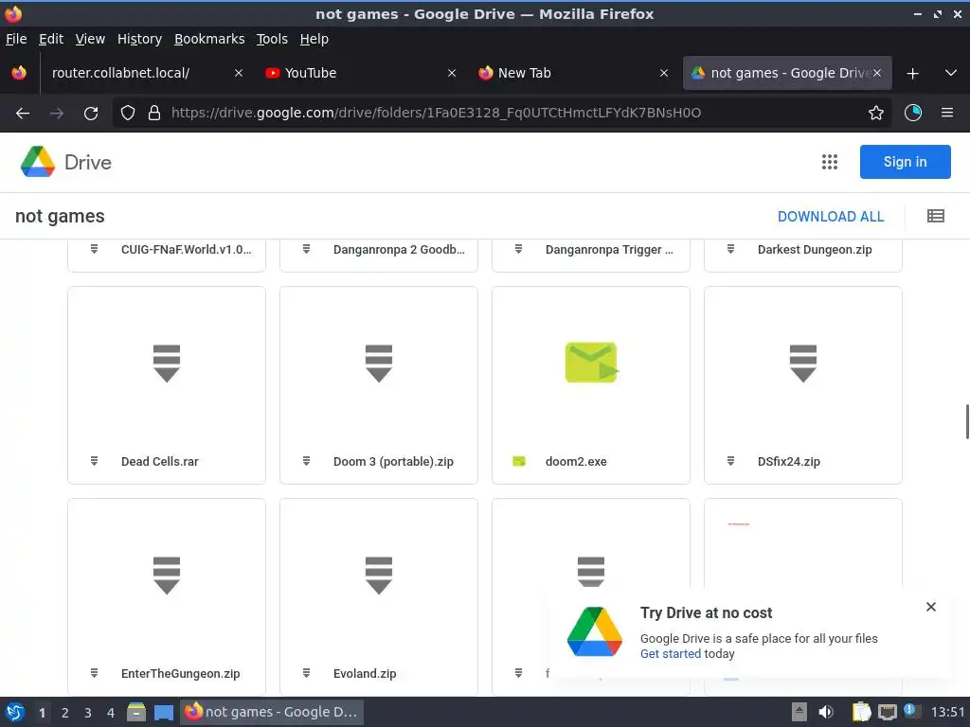Viewport: 970px width, 727px height.
Task: Open the pinned Firefox tab
Action: 19,73
